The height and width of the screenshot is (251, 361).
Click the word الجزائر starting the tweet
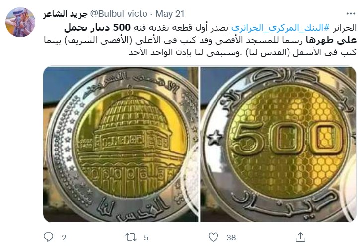point(344,28)
